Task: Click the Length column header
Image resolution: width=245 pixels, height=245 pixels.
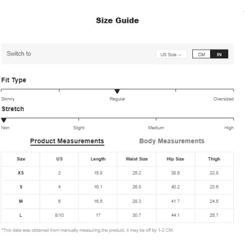Action: tap(98, 159)
